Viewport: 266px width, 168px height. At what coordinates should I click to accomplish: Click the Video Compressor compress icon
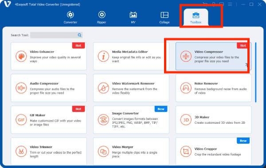click(186, 56)
